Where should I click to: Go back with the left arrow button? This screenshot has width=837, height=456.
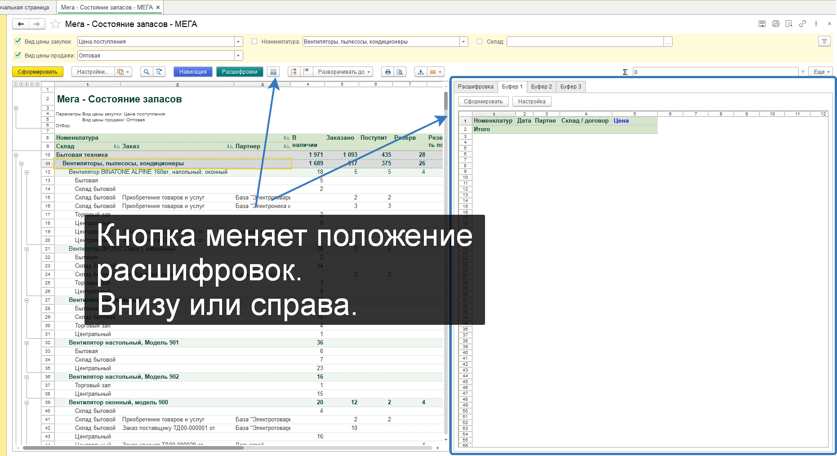tap(21, 24)
